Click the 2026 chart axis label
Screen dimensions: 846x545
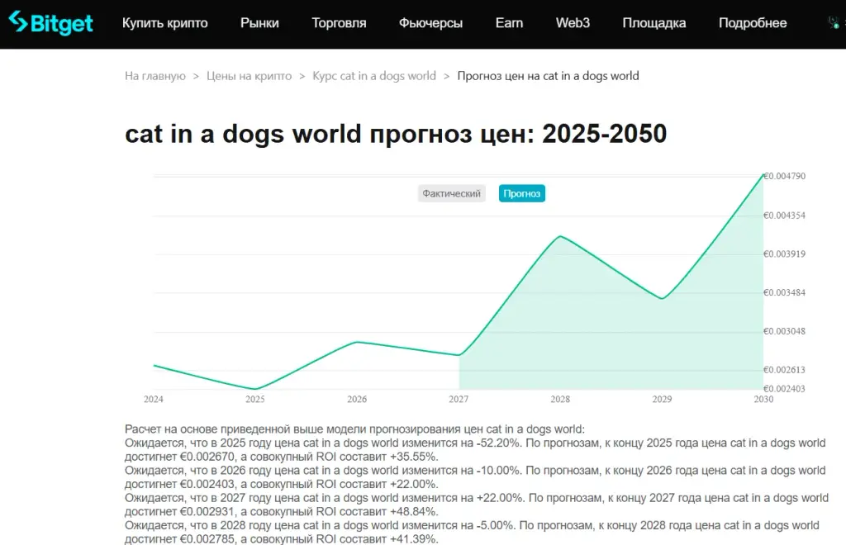pos(357,400)
